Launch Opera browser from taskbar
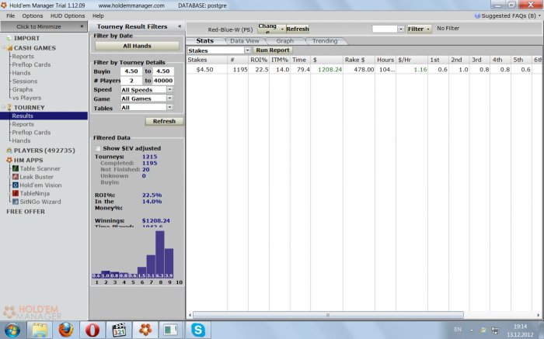 pos(92,330)
